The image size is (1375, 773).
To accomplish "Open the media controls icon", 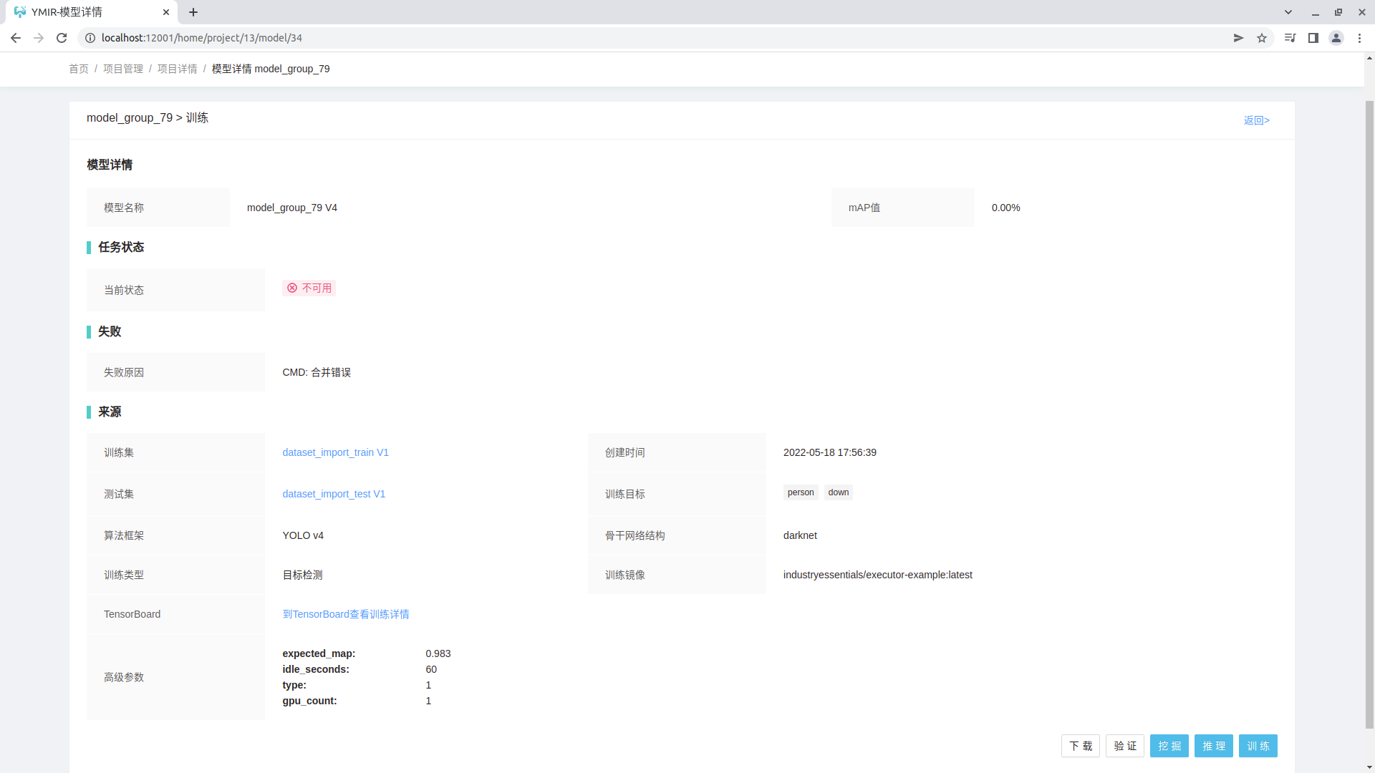I will [x=1289, y=38].
